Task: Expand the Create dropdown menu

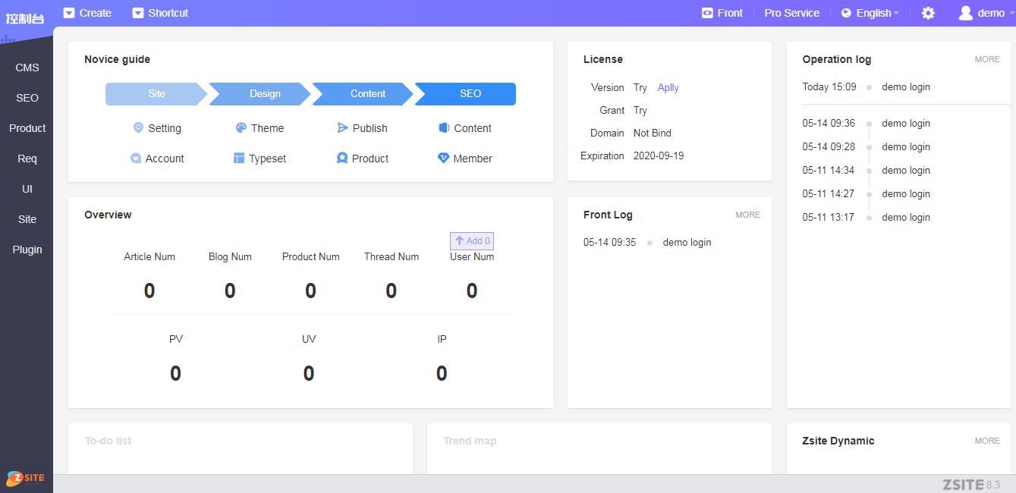Action: click(x=87, y=13)
